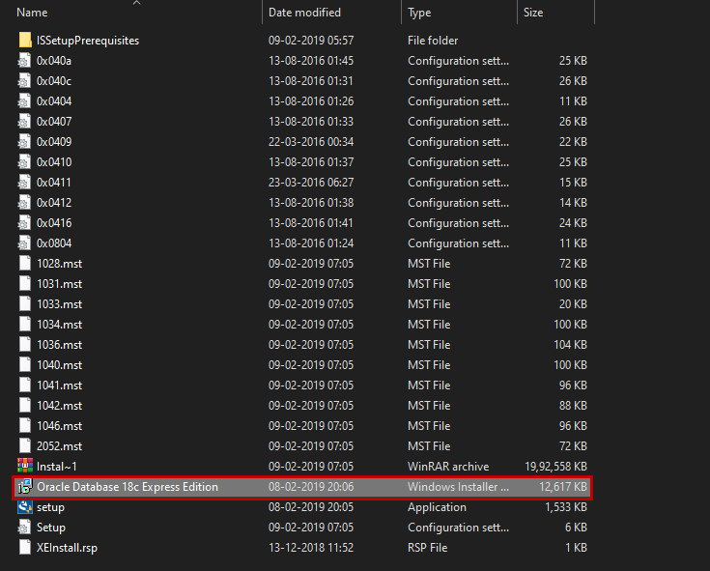Select the 0x0407 configuration file icon

25,122
